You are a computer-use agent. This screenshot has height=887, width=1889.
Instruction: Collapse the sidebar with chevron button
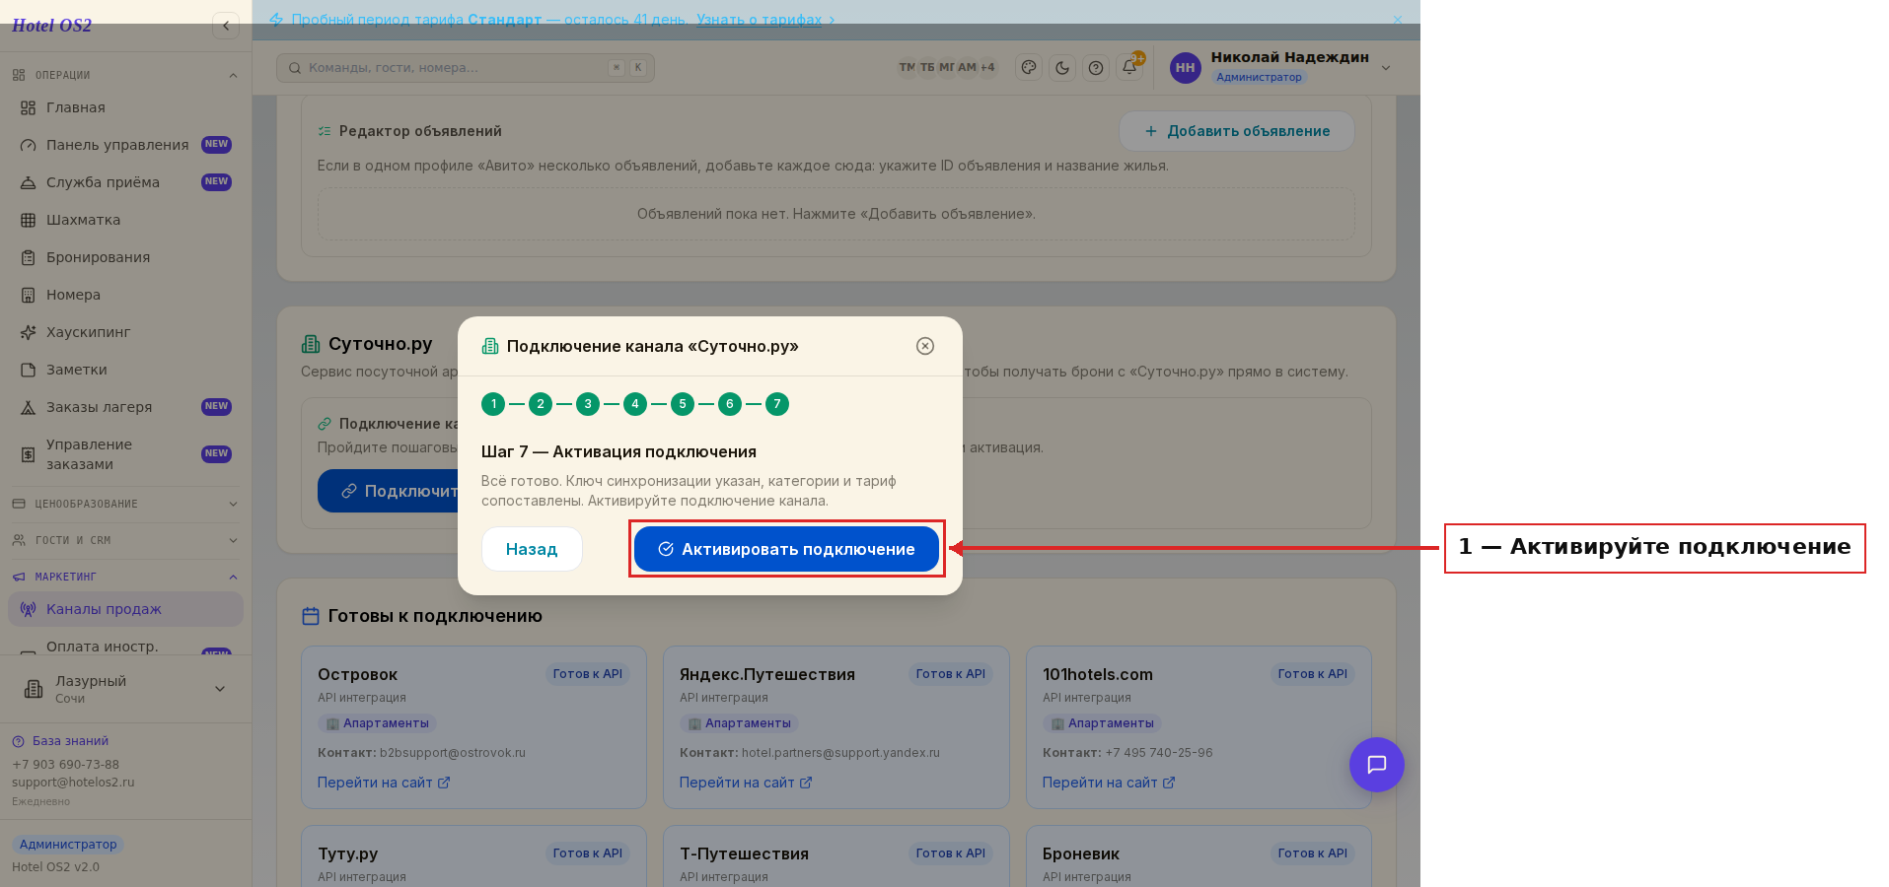(x=226, y=26)
